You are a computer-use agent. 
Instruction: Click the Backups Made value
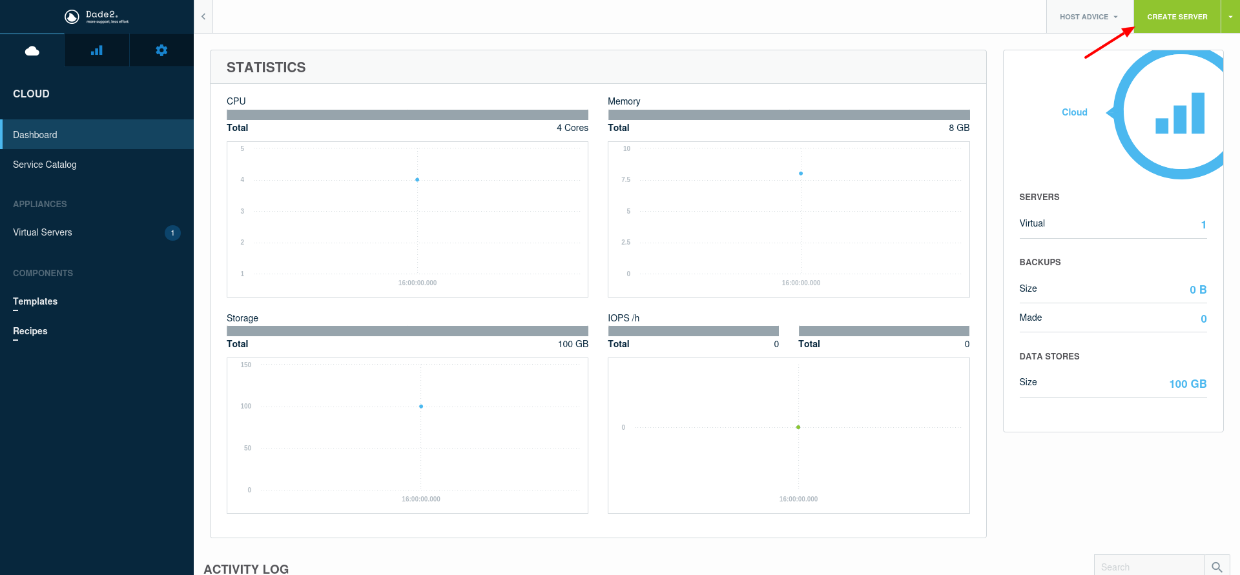(x=1204, y=319)
